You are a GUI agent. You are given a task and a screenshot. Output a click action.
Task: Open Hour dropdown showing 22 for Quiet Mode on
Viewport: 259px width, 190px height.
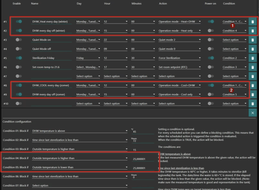pyautogui.click(x=116, y=40)
